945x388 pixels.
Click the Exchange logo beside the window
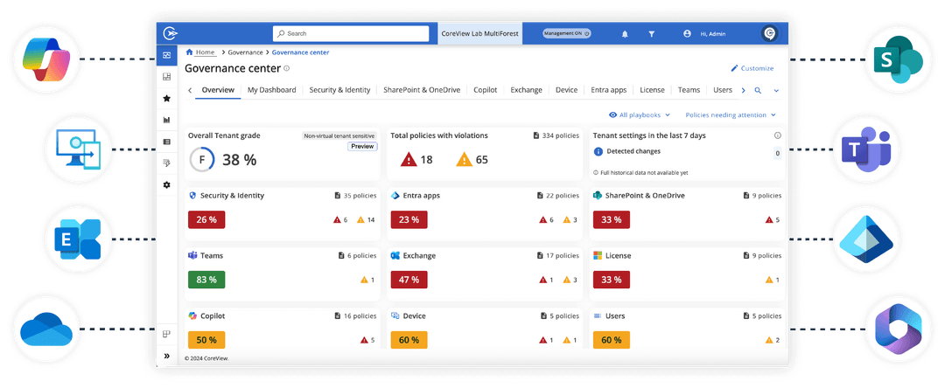(x=77, y=239)
